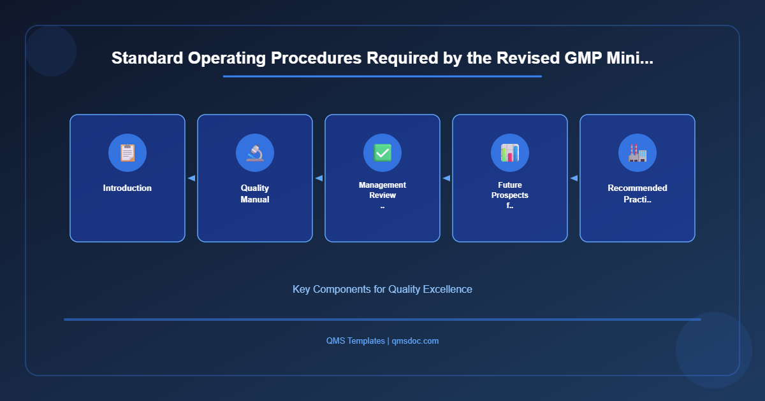Click the Key Components for Quality Excellence subtitle

pos(382,289)
